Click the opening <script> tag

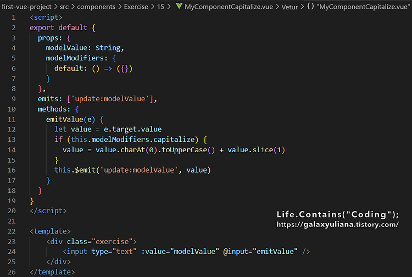[x=46, y=18]
